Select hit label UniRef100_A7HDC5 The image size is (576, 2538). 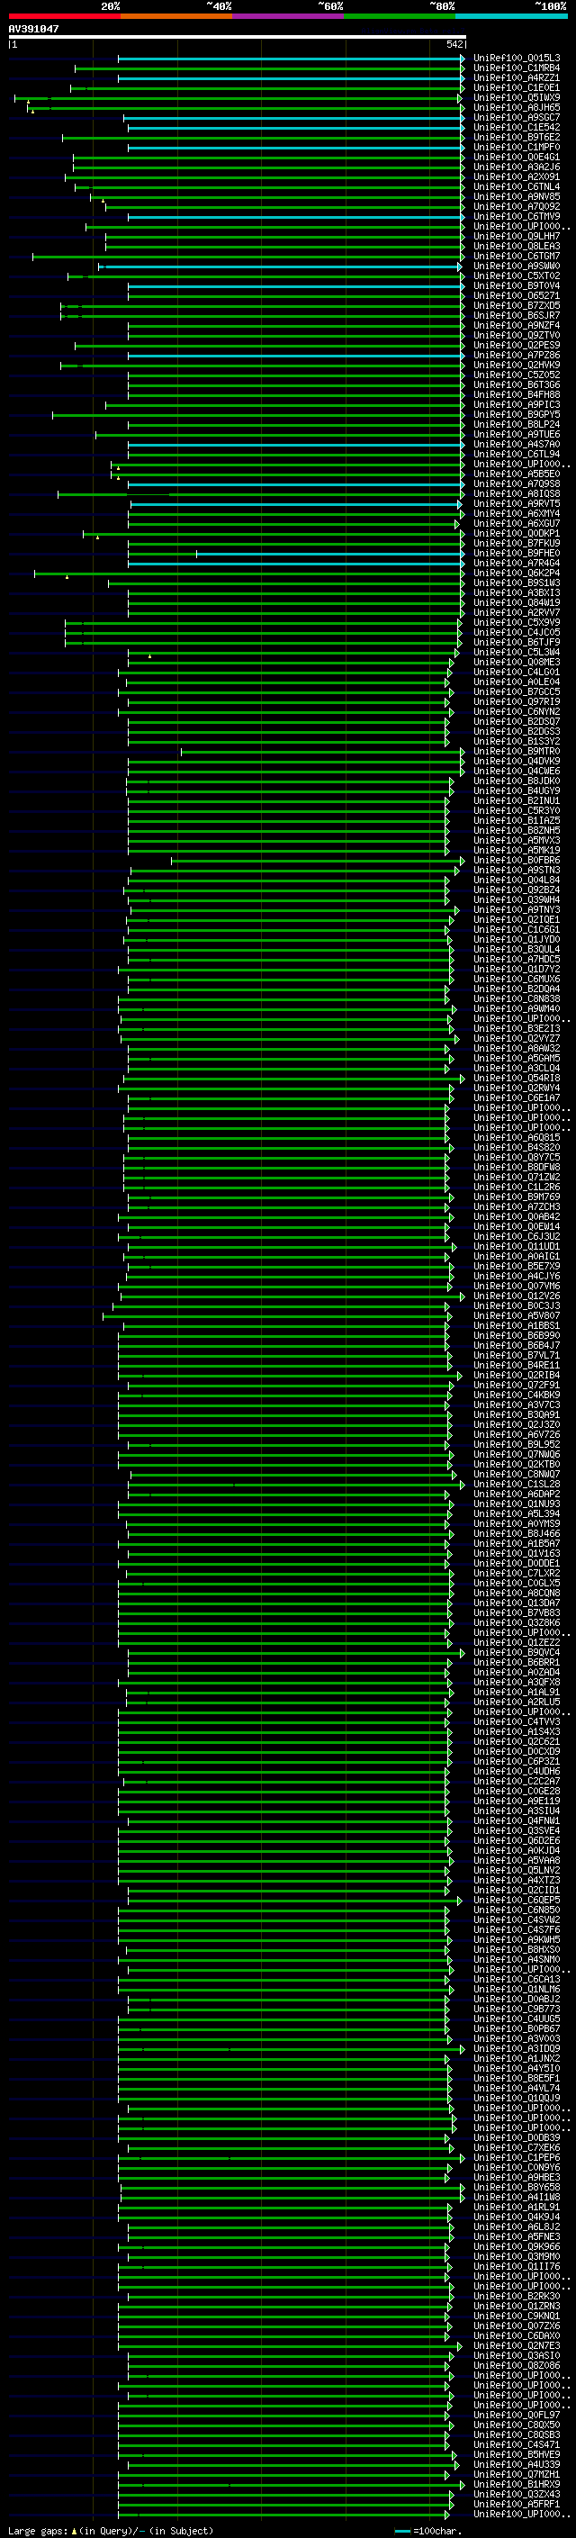click(516, 960)
